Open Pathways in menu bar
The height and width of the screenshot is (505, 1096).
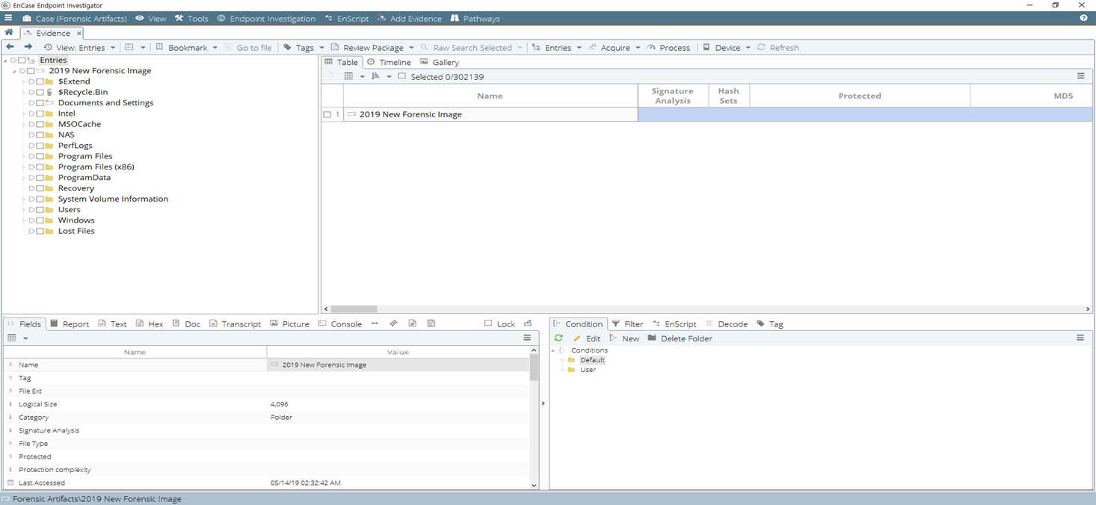(x=475, y=18)
